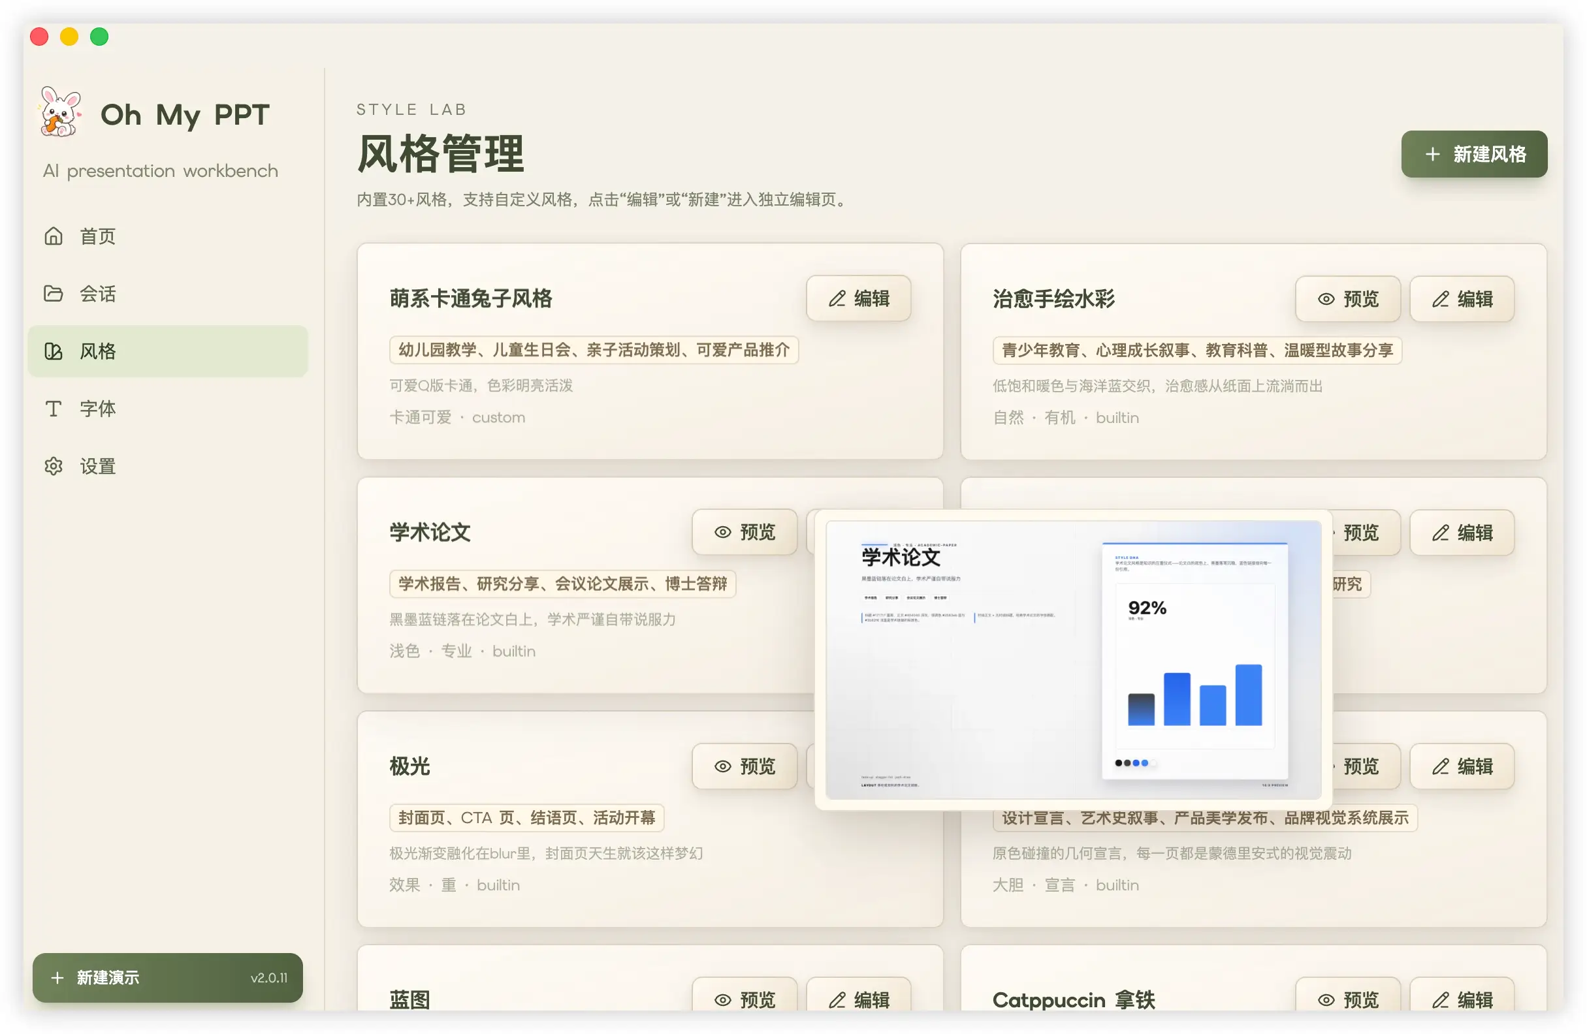Click the 新建风格 button
This screenshot has height=1034, width=1587.
pyautogui.click(x=1473, y=154)
